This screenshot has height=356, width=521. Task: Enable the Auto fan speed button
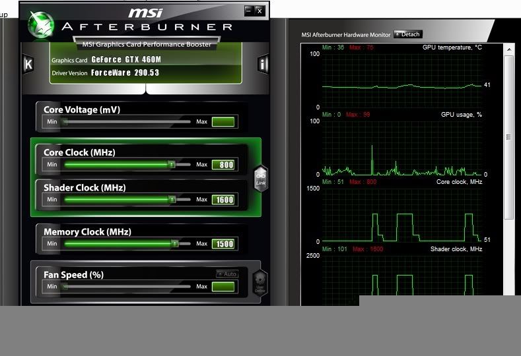(x=227, y=274)
